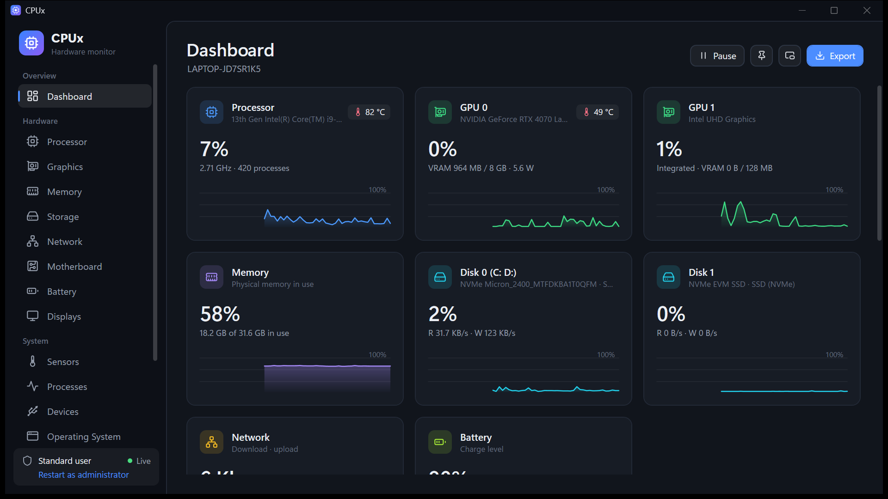Click the "LAPTOP-JD7SR1K5" hostname text

pyautogui.click(x=224, y=69)
